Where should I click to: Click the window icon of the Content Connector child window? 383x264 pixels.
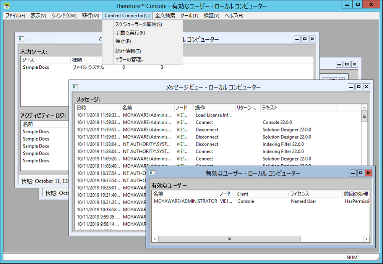point(21,39)
